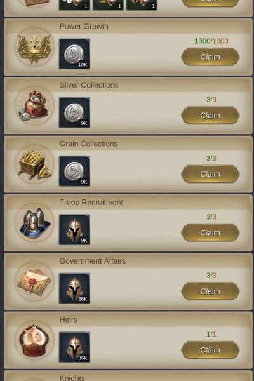254x381 pixels.
Task: Tap the baby in cradle Heirs icon
Action: [34, 340]
